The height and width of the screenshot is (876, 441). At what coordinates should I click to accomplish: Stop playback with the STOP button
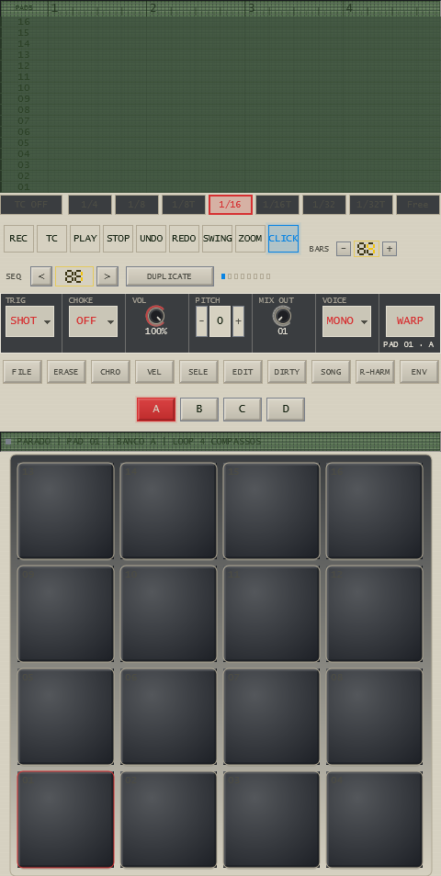pyautogui.click(x=118, y=239)
